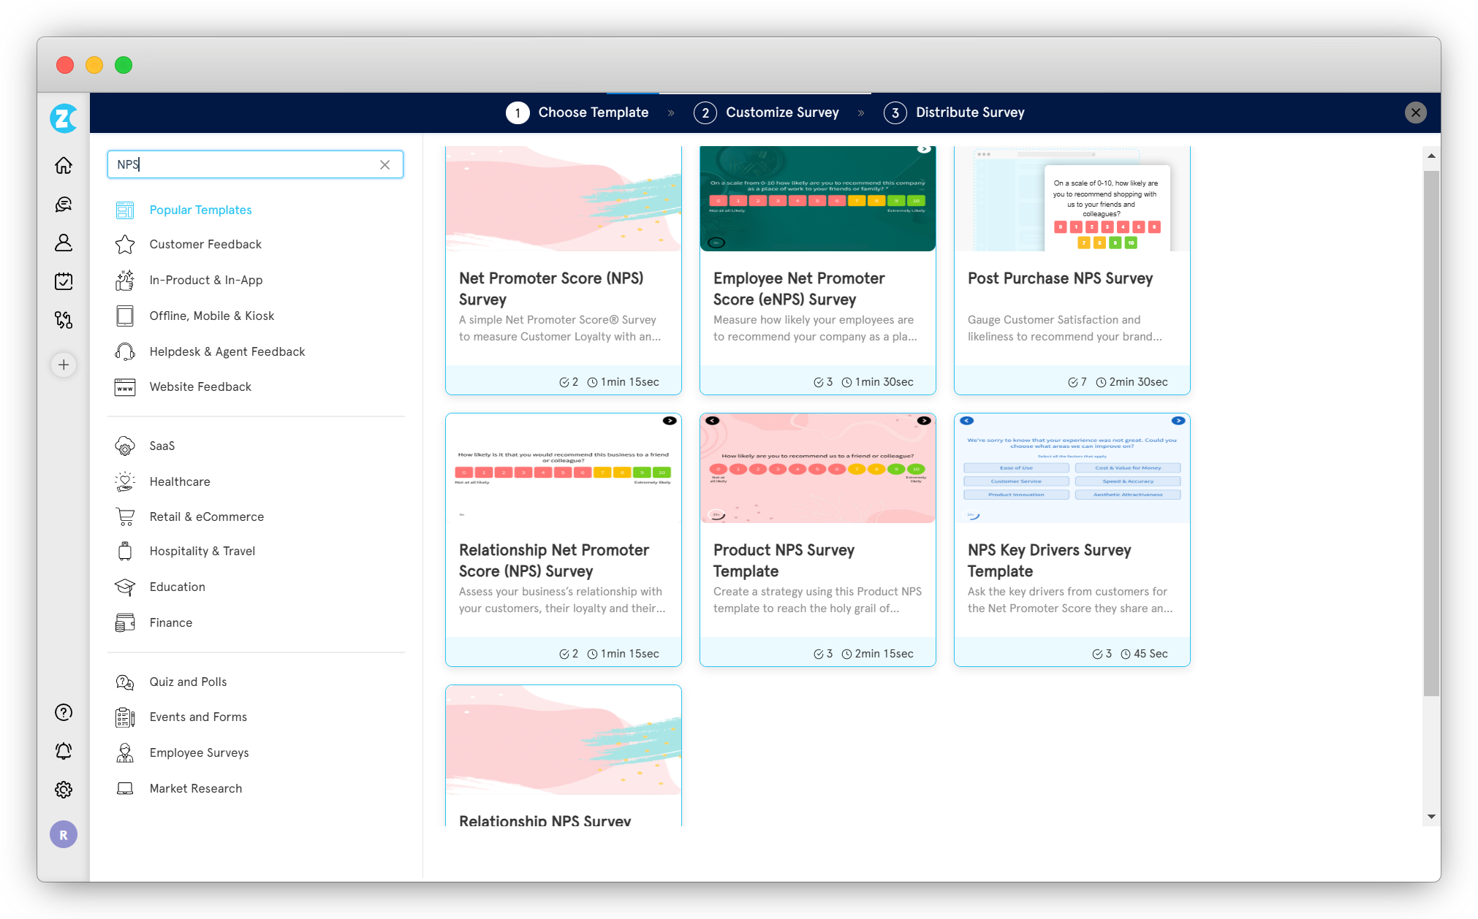Clear the NPS search field

point(384,165)
